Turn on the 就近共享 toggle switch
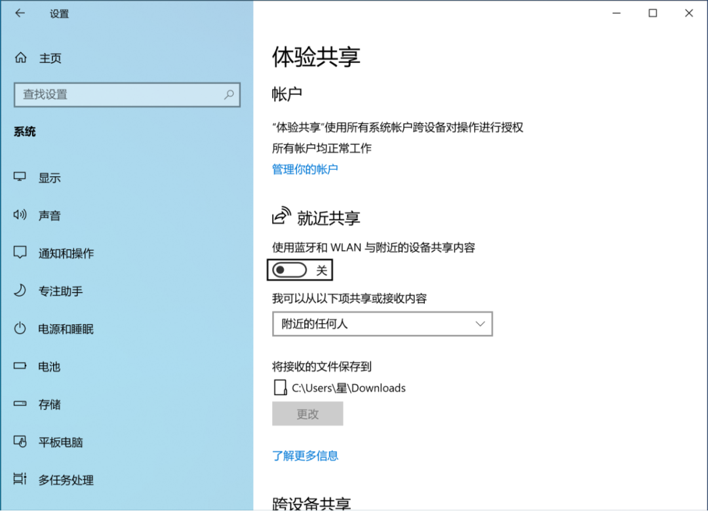Viewport: 708px width, 511px height. tap(290, 270)
